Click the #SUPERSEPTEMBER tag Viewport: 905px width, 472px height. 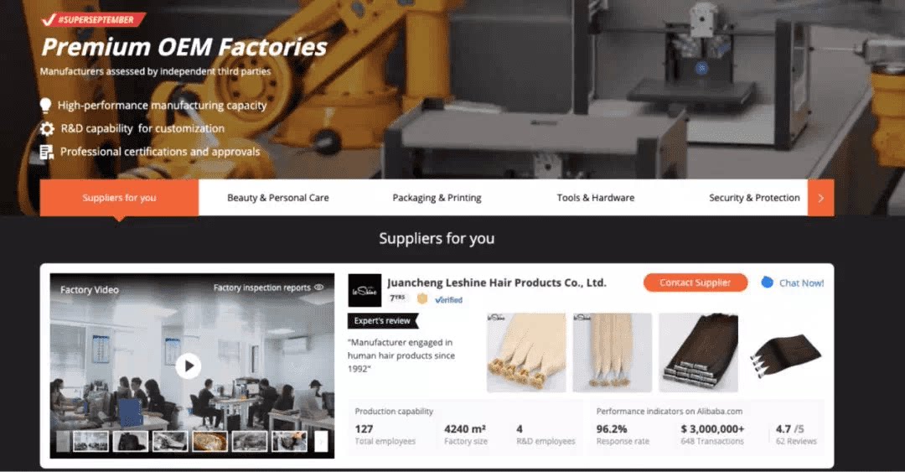pyautogui.click(x=94, y=19)
